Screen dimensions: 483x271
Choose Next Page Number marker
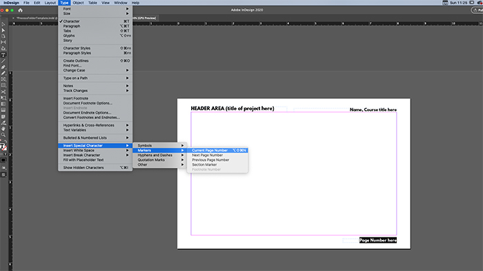217,155
